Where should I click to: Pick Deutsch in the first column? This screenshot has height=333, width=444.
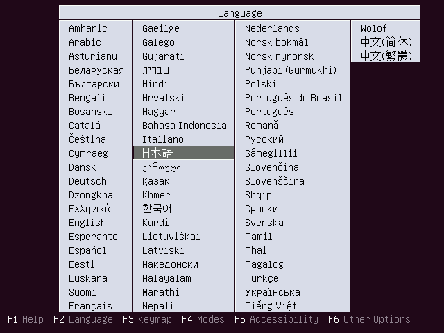(x=88, y=181)
